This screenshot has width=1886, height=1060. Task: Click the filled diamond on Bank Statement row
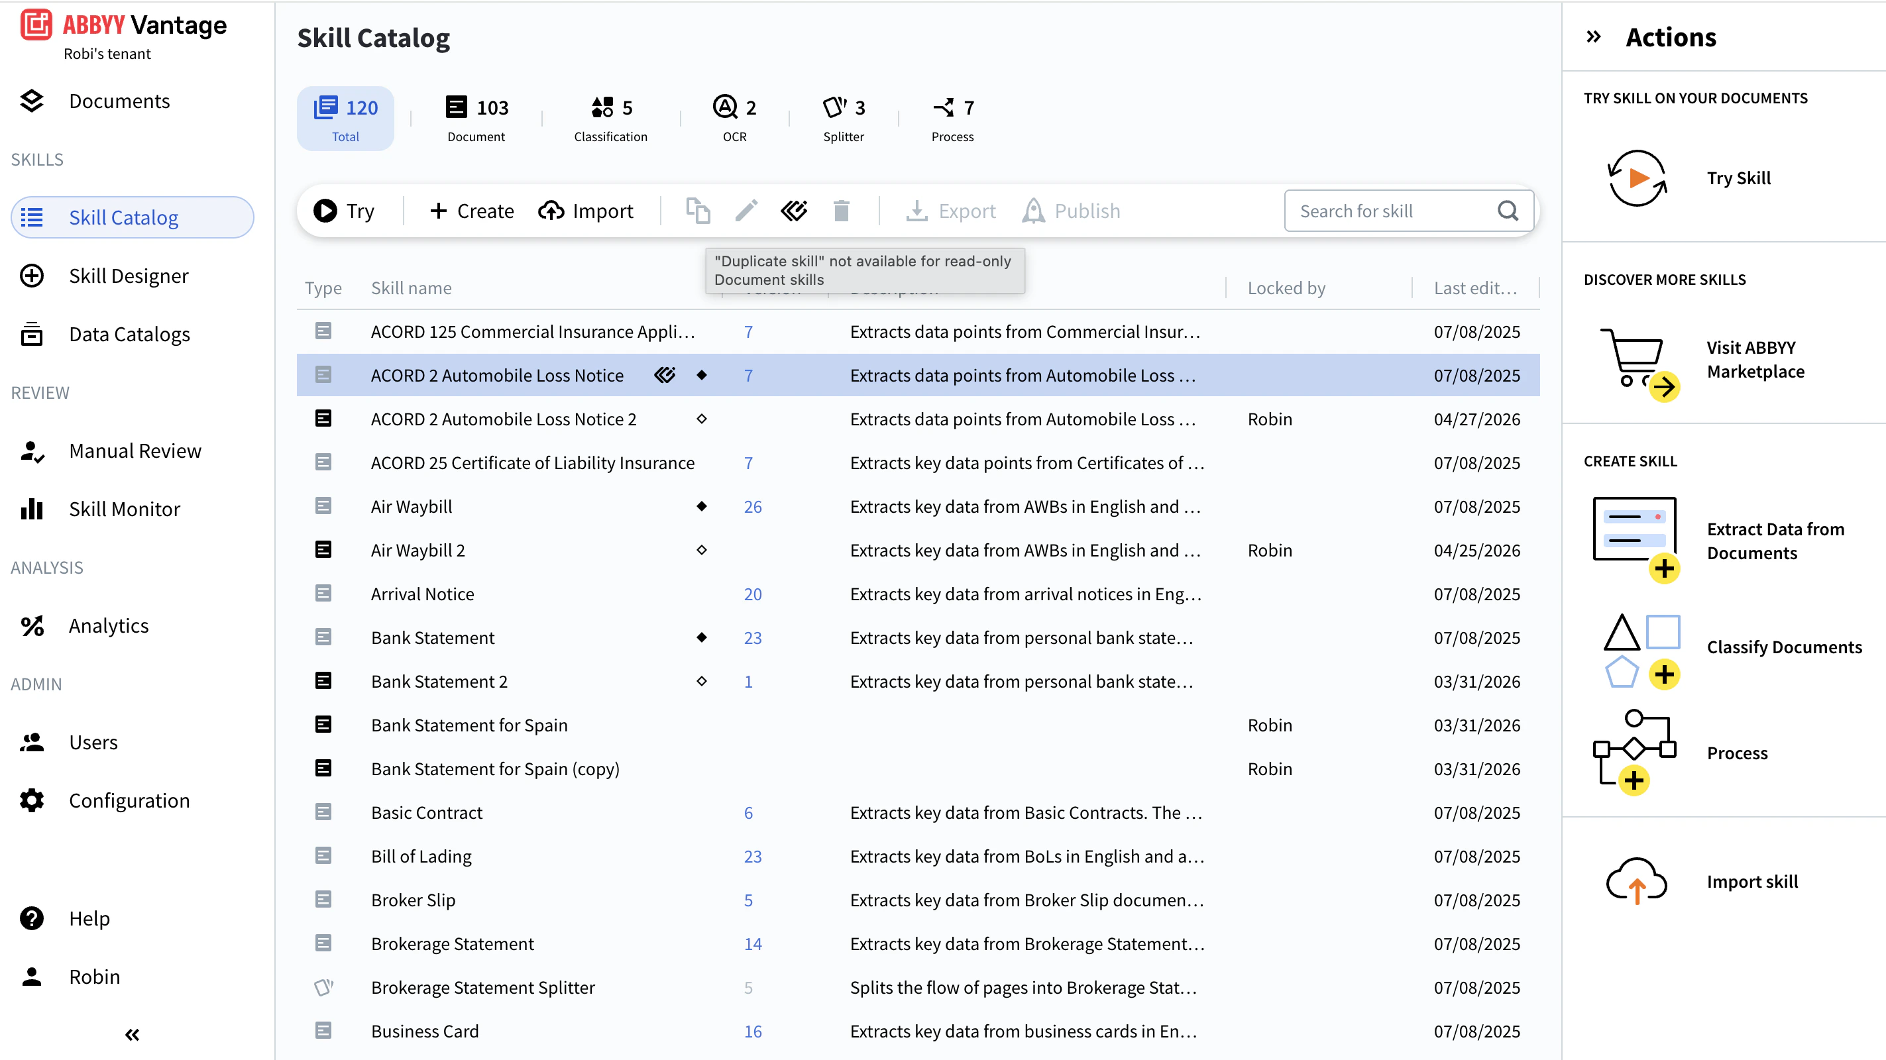pos(701,637)
